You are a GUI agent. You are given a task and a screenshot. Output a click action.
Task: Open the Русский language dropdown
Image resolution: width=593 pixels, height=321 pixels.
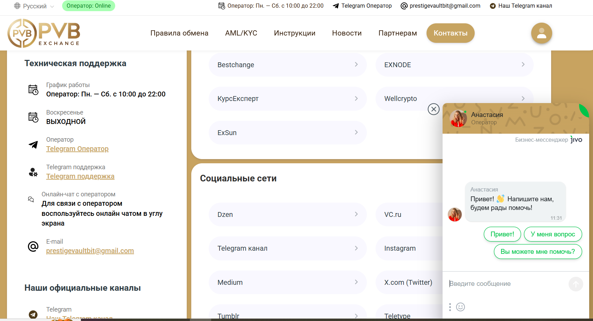pos(34,6)
